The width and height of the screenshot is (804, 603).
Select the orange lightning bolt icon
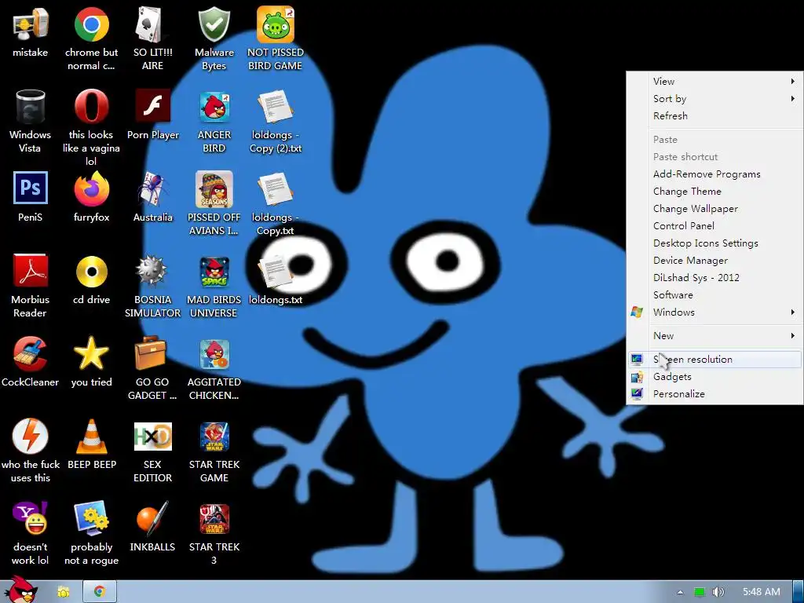(31, 436)
